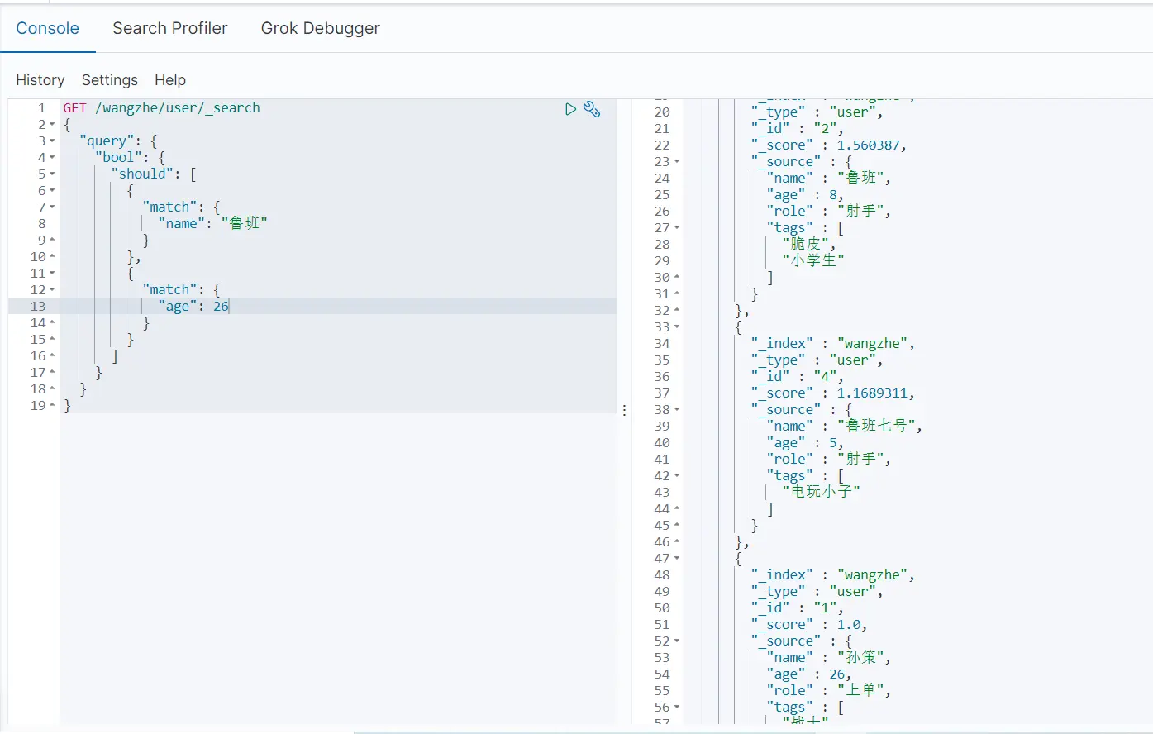Click the "name": "鲁班" query line
The width and height of the screenshot is (1153, 734).
pyautogui.click(x=212, y=223)
